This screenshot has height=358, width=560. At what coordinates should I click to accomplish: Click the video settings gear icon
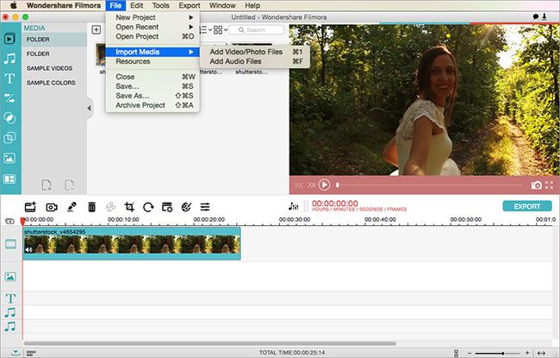[x=167, y=207]
